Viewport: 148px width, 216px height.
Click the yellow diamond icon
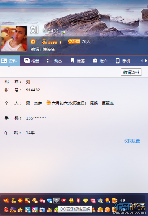pyautogui.click(x=86, y=201)
